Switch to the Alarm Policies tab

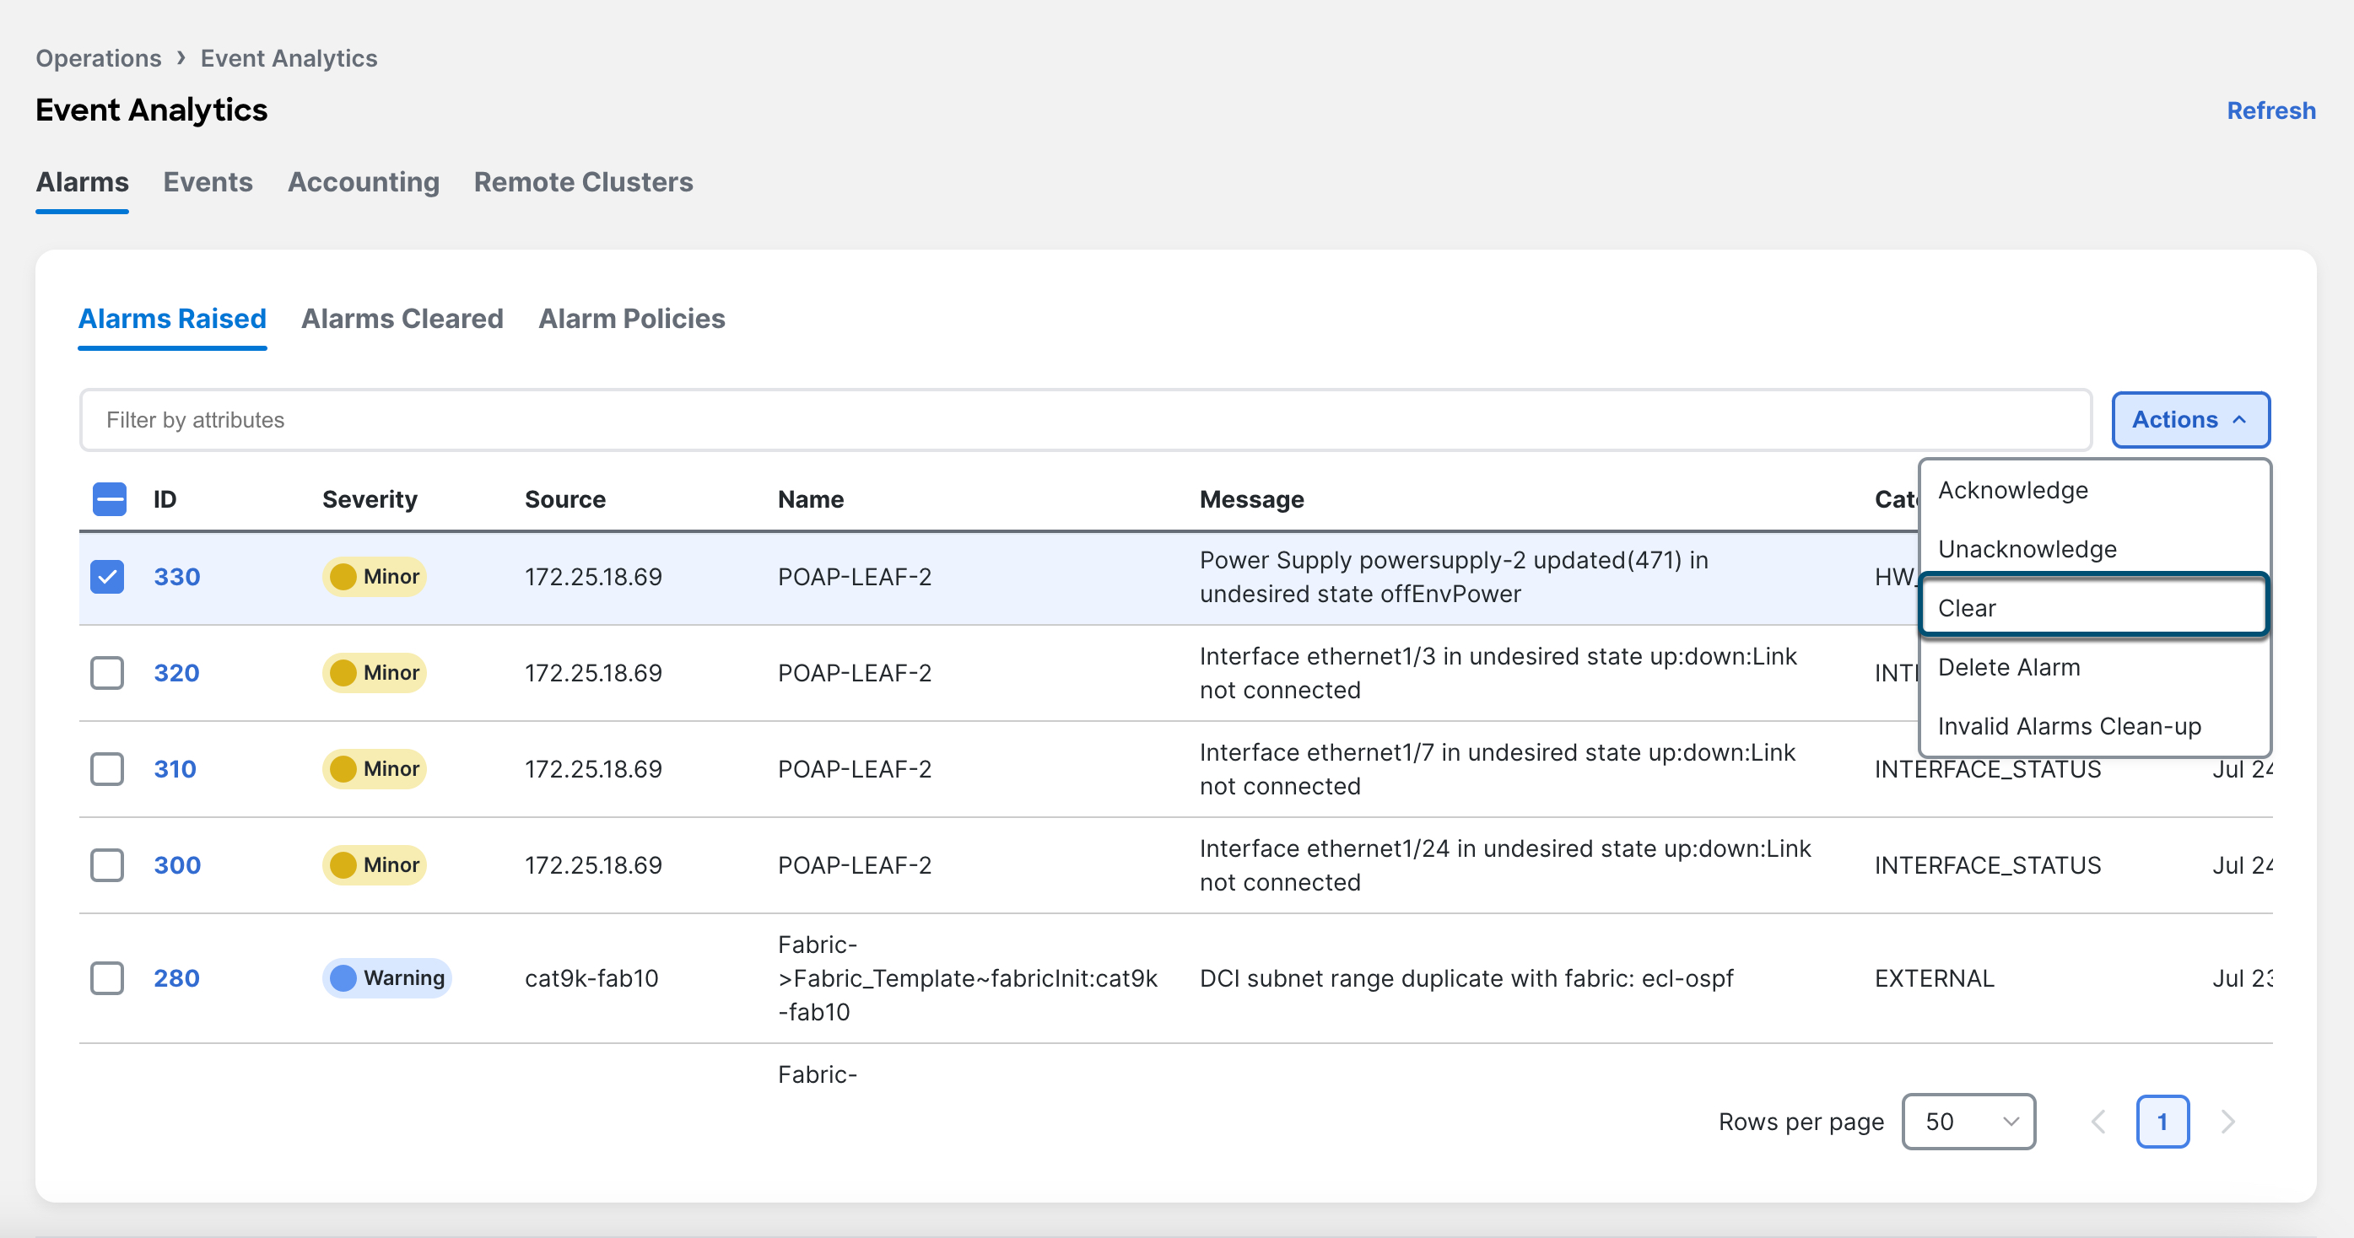[x=632, y=317]
